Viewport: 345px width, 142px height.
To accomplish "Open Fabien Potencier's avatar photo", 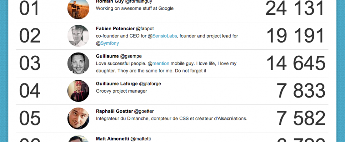I will [x=78, y=36].
